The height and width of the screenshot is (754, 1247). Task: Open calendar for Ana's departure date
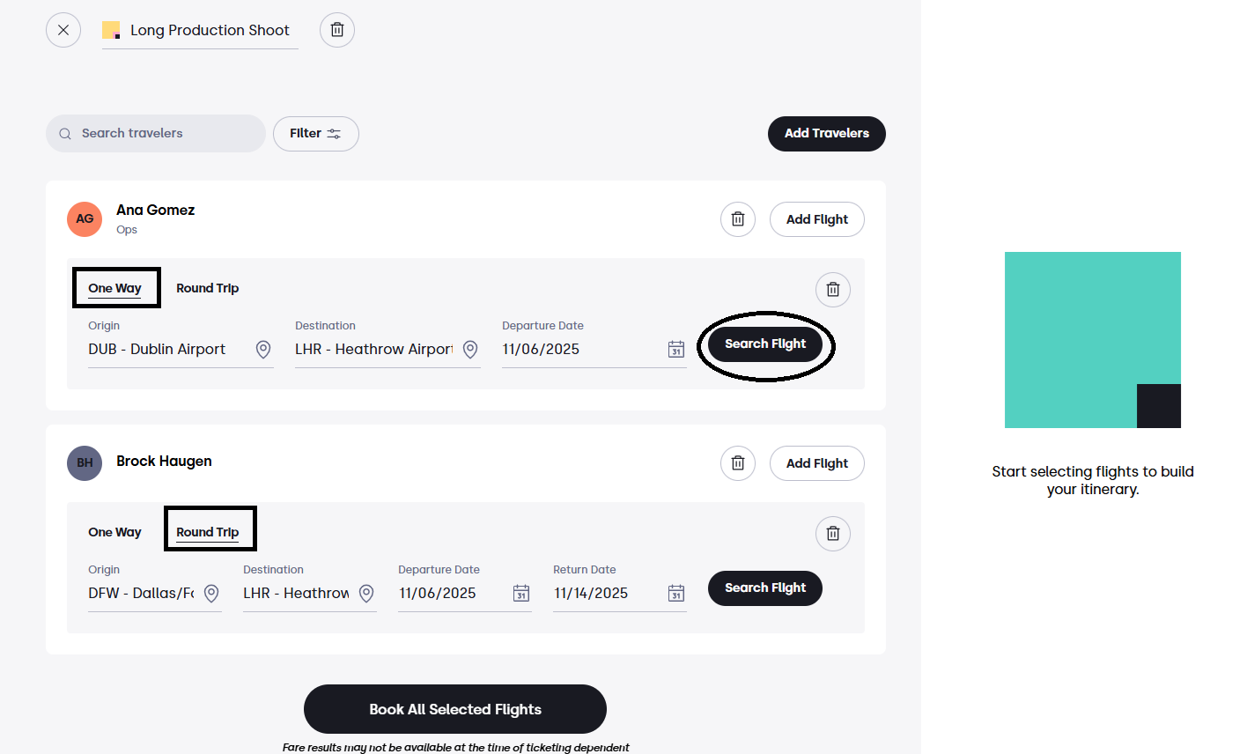coord(675,350)
